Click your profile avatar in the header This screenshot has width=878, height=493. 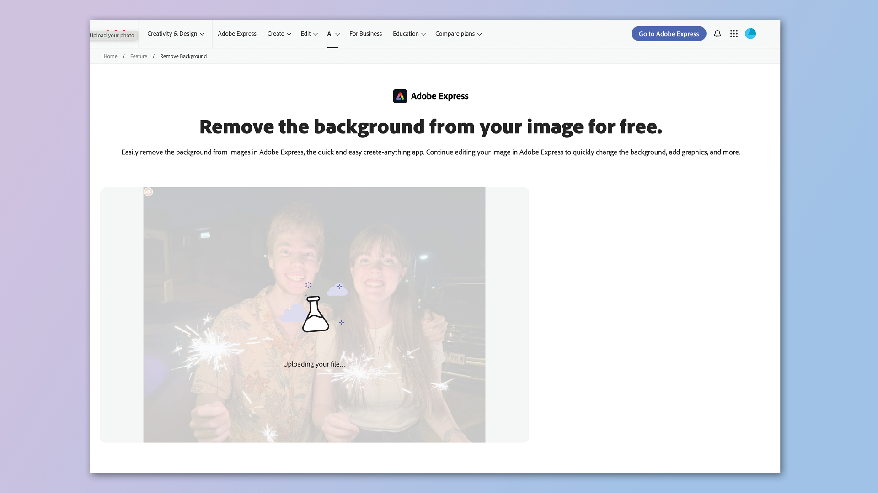750,33
